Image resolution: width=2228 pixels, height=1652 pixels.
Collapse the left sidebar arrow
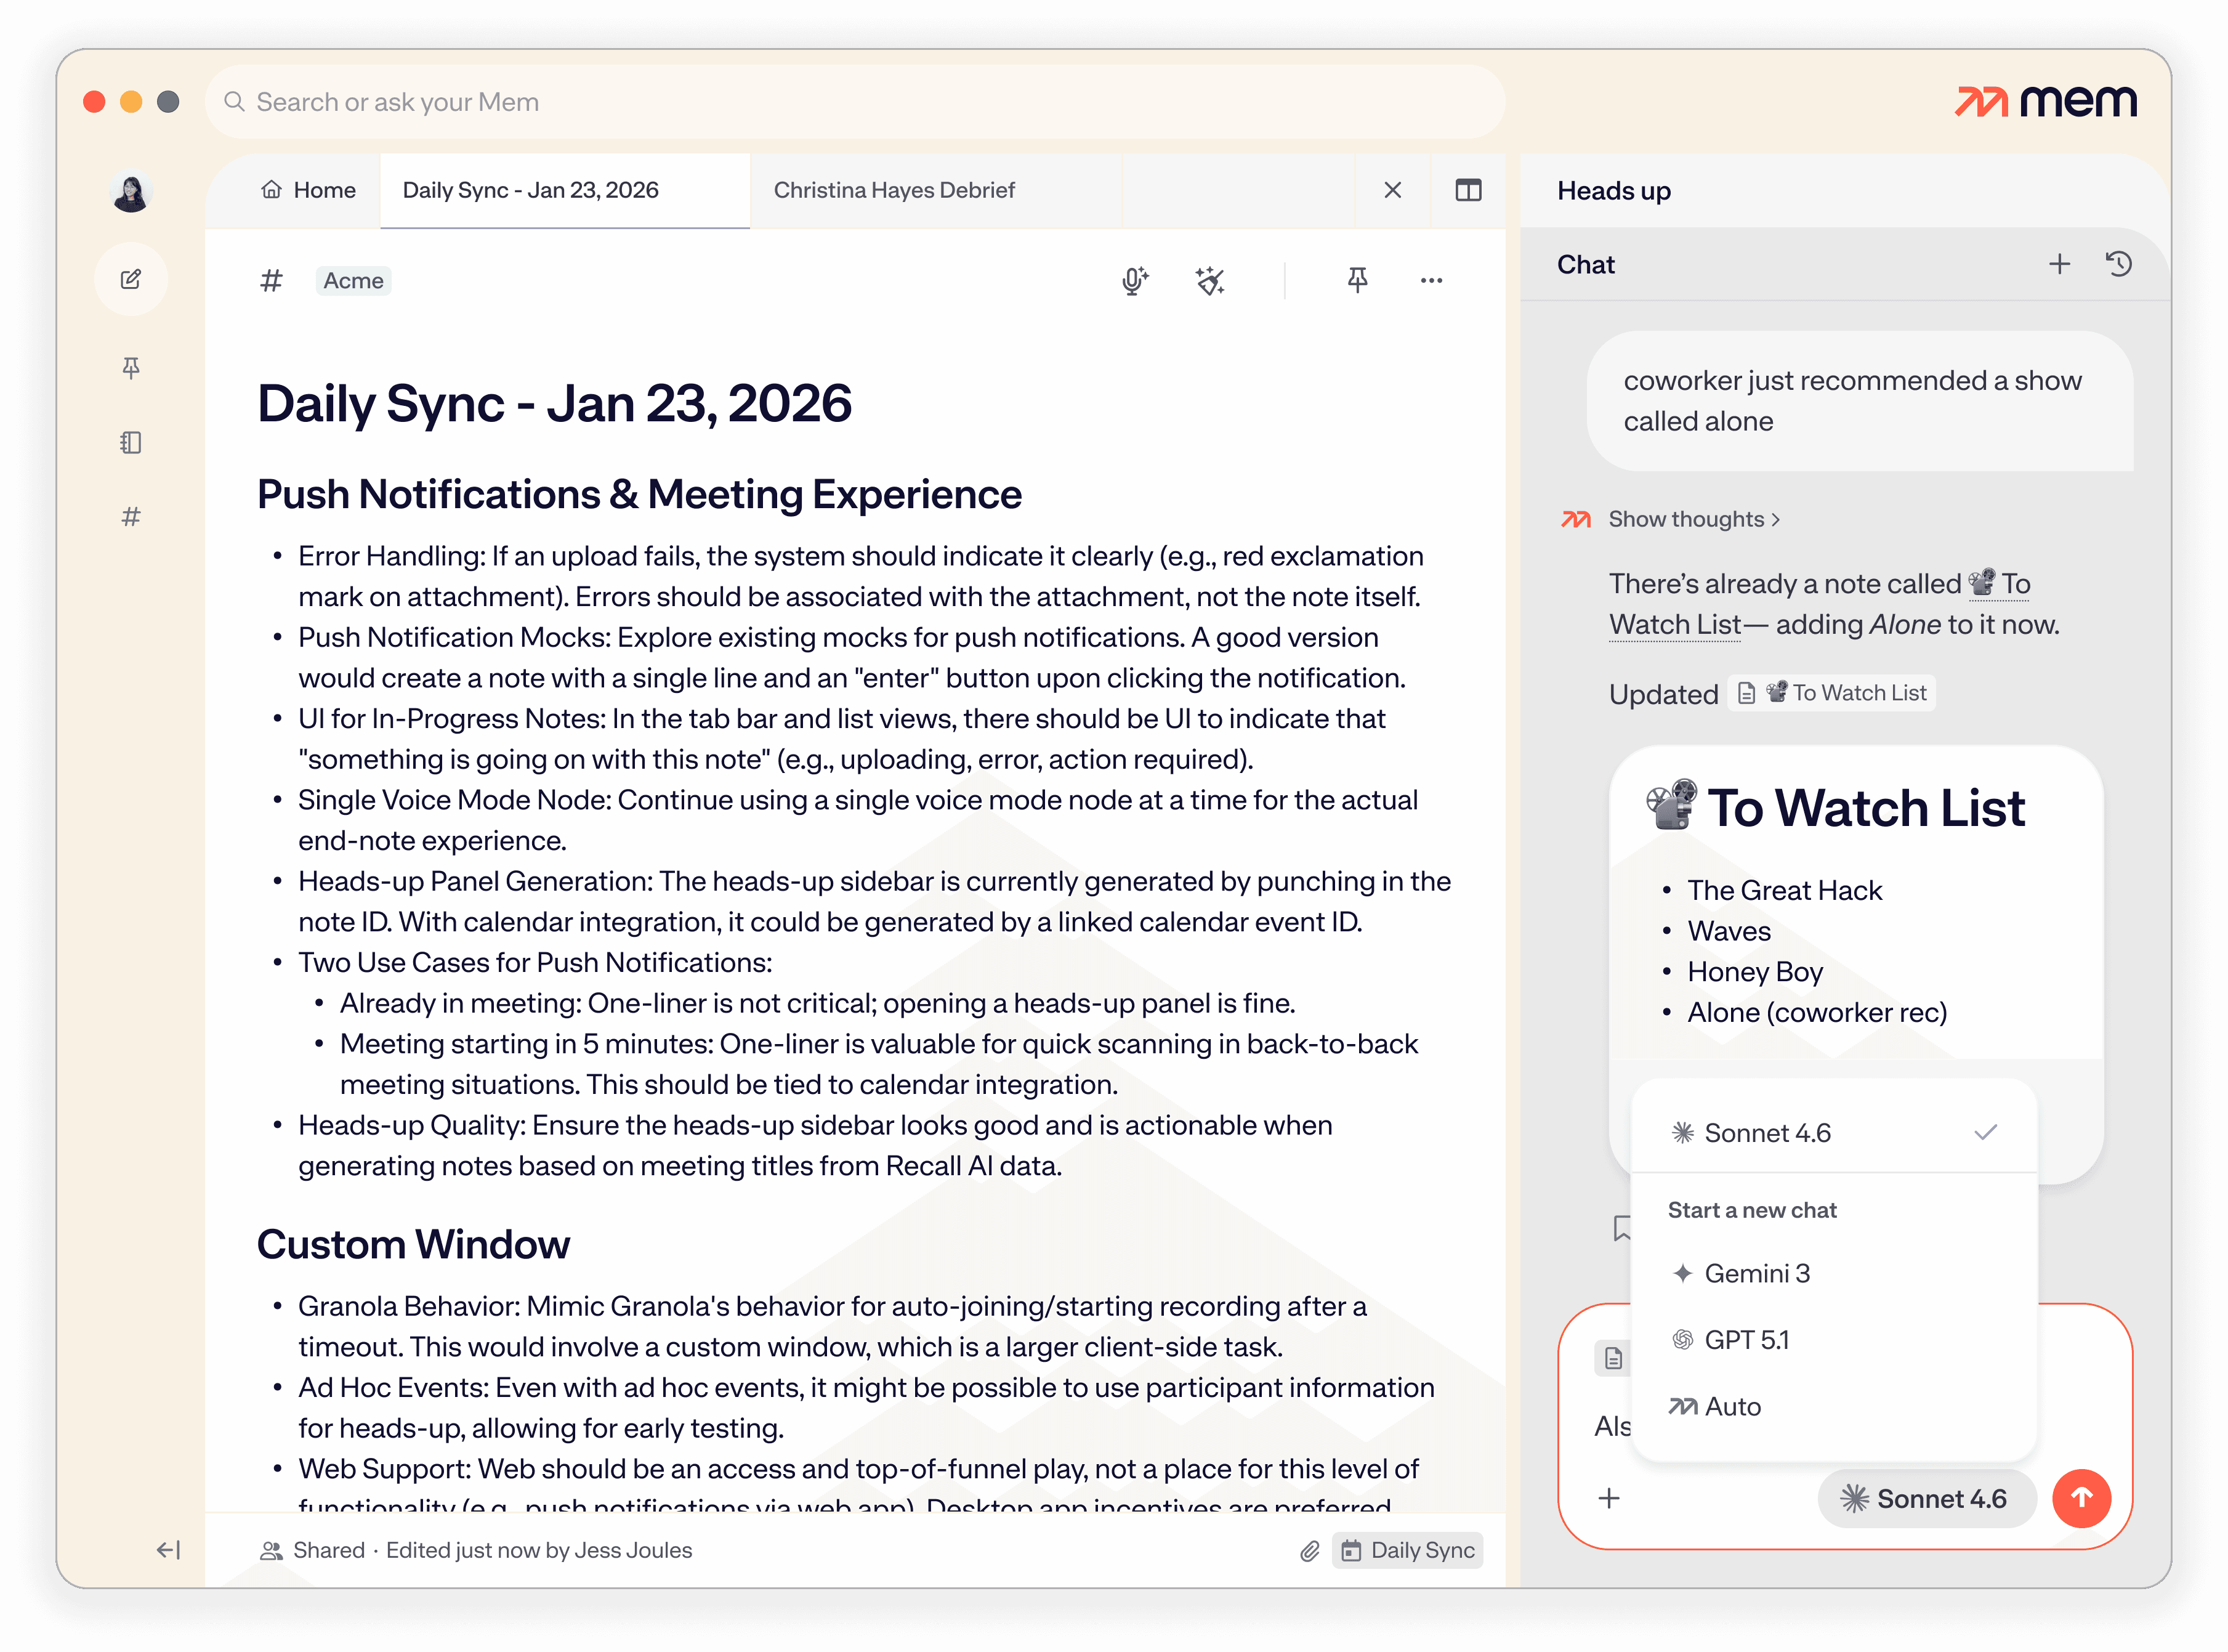point(168,1550)
